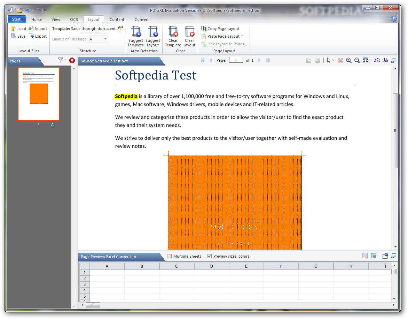The image size is (408, 319).
Task: Click the PDF2XL application logo icon
Action: (x=10, y=10)
